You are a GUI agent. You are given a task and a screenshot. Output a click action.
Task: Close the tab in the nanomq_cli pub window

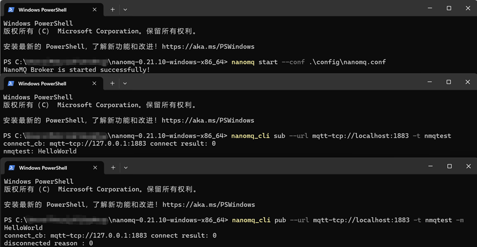[x=95, y=168]
